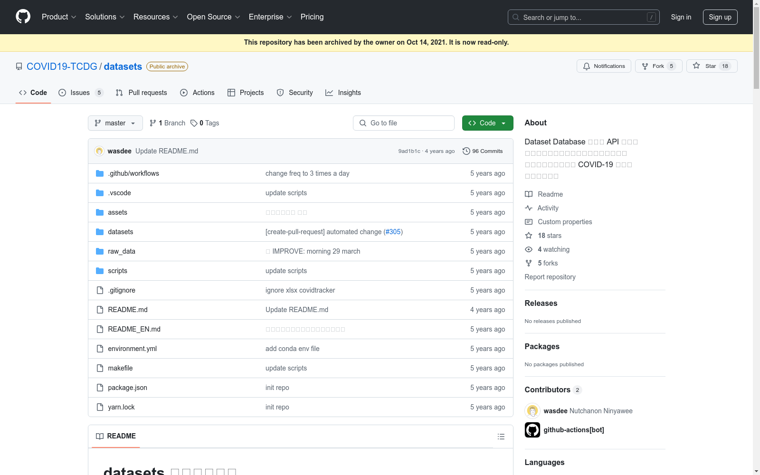760x475 pixels.
Task: Open the #305 pull request link
Action: (x=393, y=232)
